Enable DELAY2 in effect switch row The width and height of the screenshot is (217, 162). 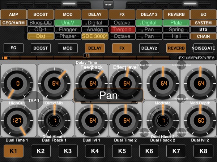149,48
